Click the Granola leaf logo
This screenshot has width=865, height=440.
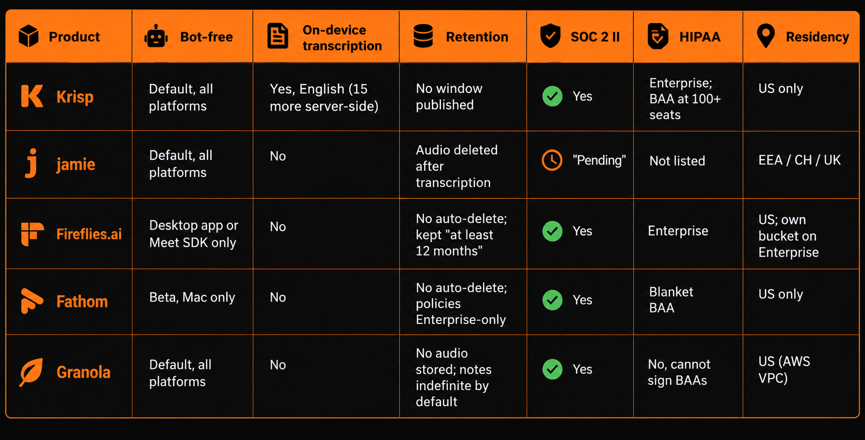click(x=31, y=372)
